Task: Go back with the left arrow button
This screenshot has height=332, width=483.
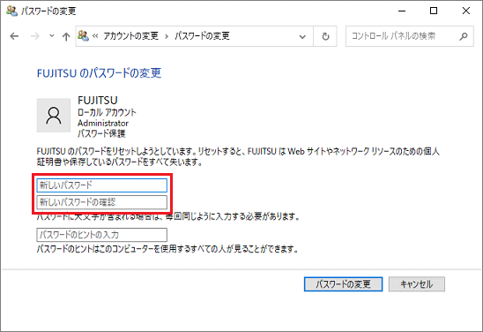Action: click(x=14, y=36)
